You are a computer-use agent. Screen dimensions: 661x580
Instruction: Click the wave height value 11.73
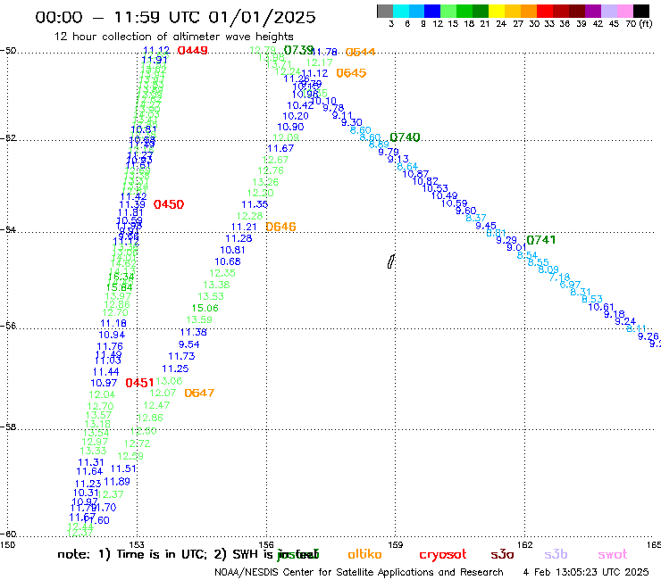click(x=181, y=356)
